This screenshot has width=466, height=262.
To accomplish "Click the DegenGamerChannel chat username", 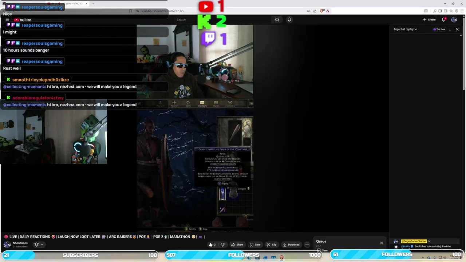I will pyautogui.click(x=414, y=241).
